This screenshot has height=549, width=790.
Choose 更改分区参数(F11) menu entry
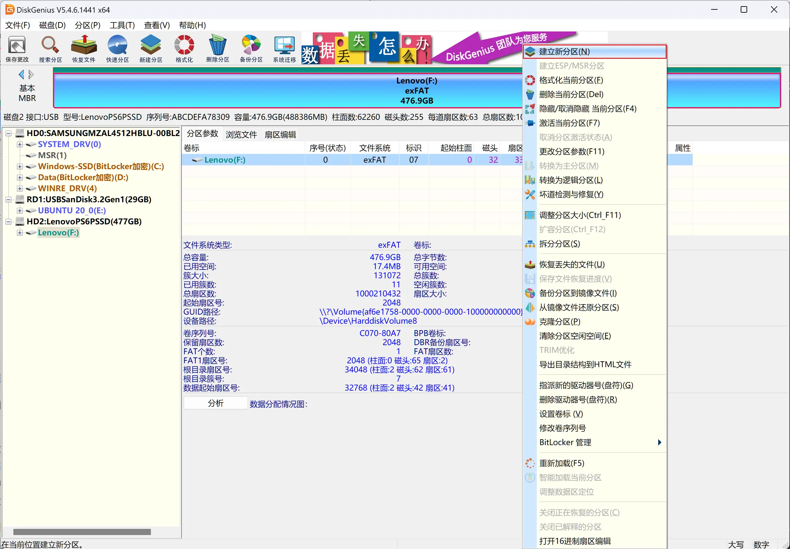[594, 152]
